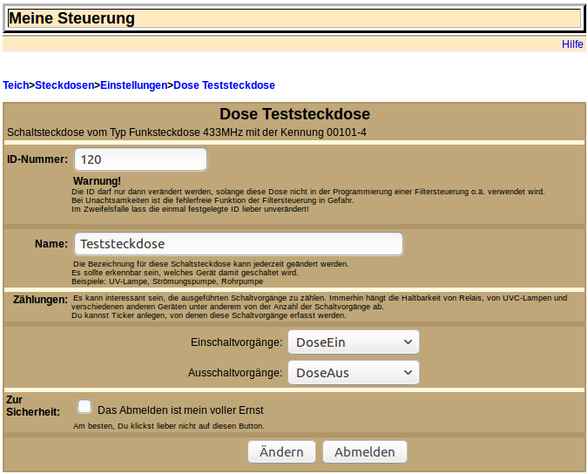Screen dimensions: 588x474
Task: Go to Teich in the breadcrumb
Action: [16, 85]
